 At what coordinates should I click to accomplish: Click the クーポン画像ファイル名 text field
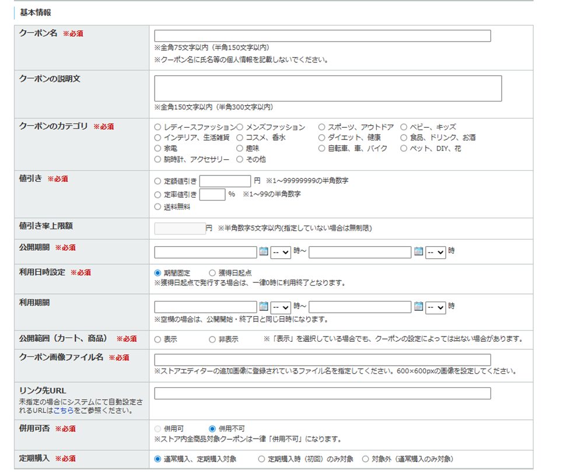321,358
